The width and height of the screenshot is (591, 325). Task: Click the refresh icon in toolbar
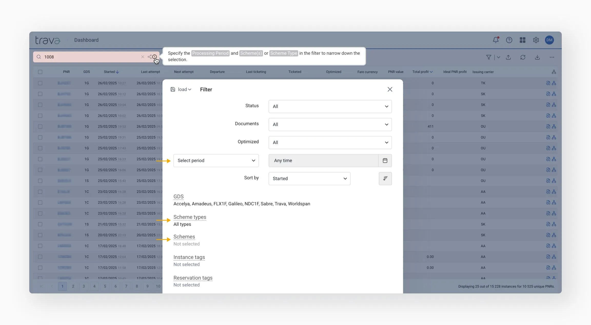[x=523, y=57]
